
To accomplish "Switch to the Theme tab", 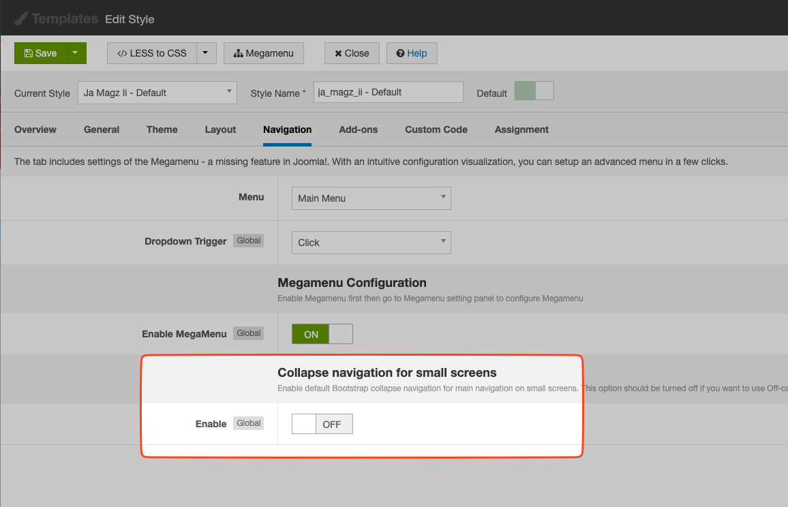I will (x=162, y=129).
